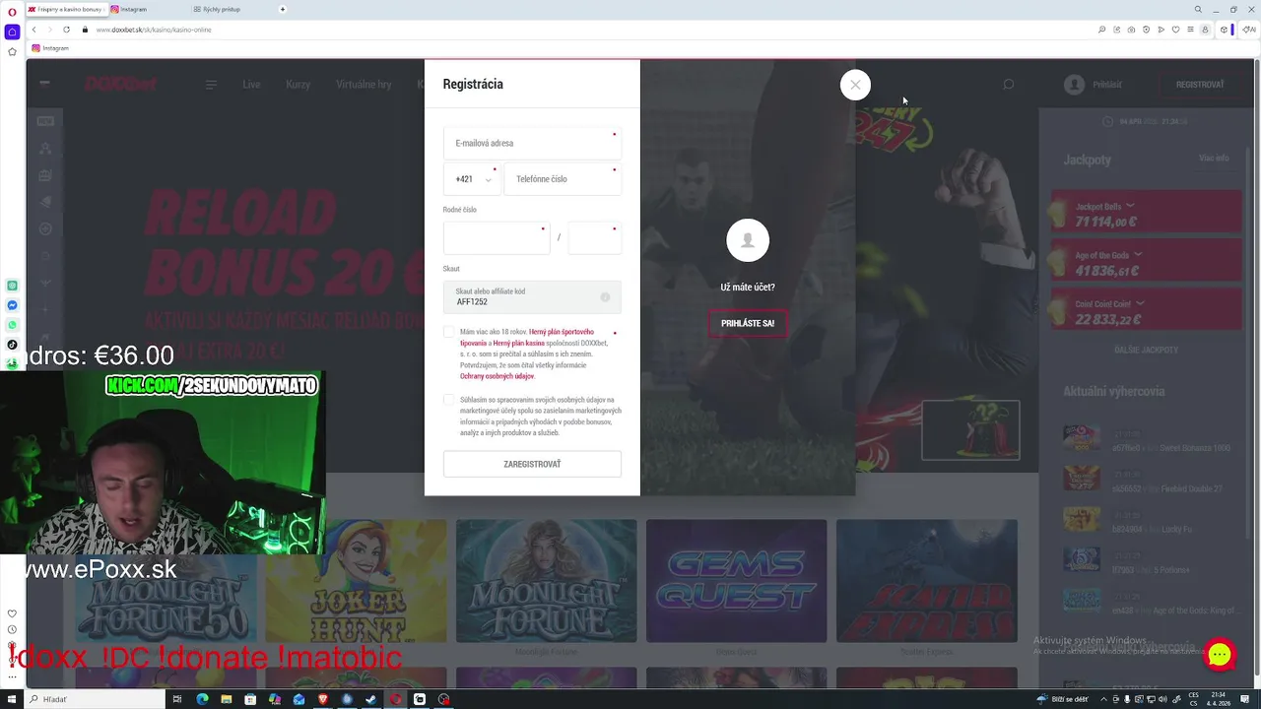Click the Task View taskbar icon

click(177, 699)
